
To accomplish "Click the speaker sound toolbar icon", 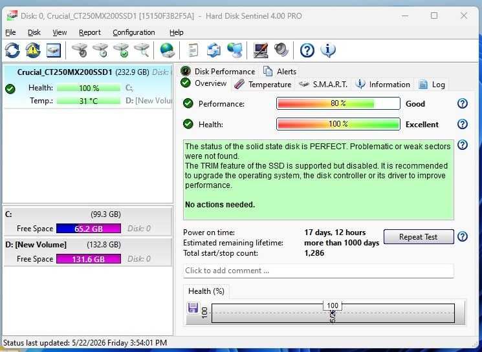I will coord(281,50).
